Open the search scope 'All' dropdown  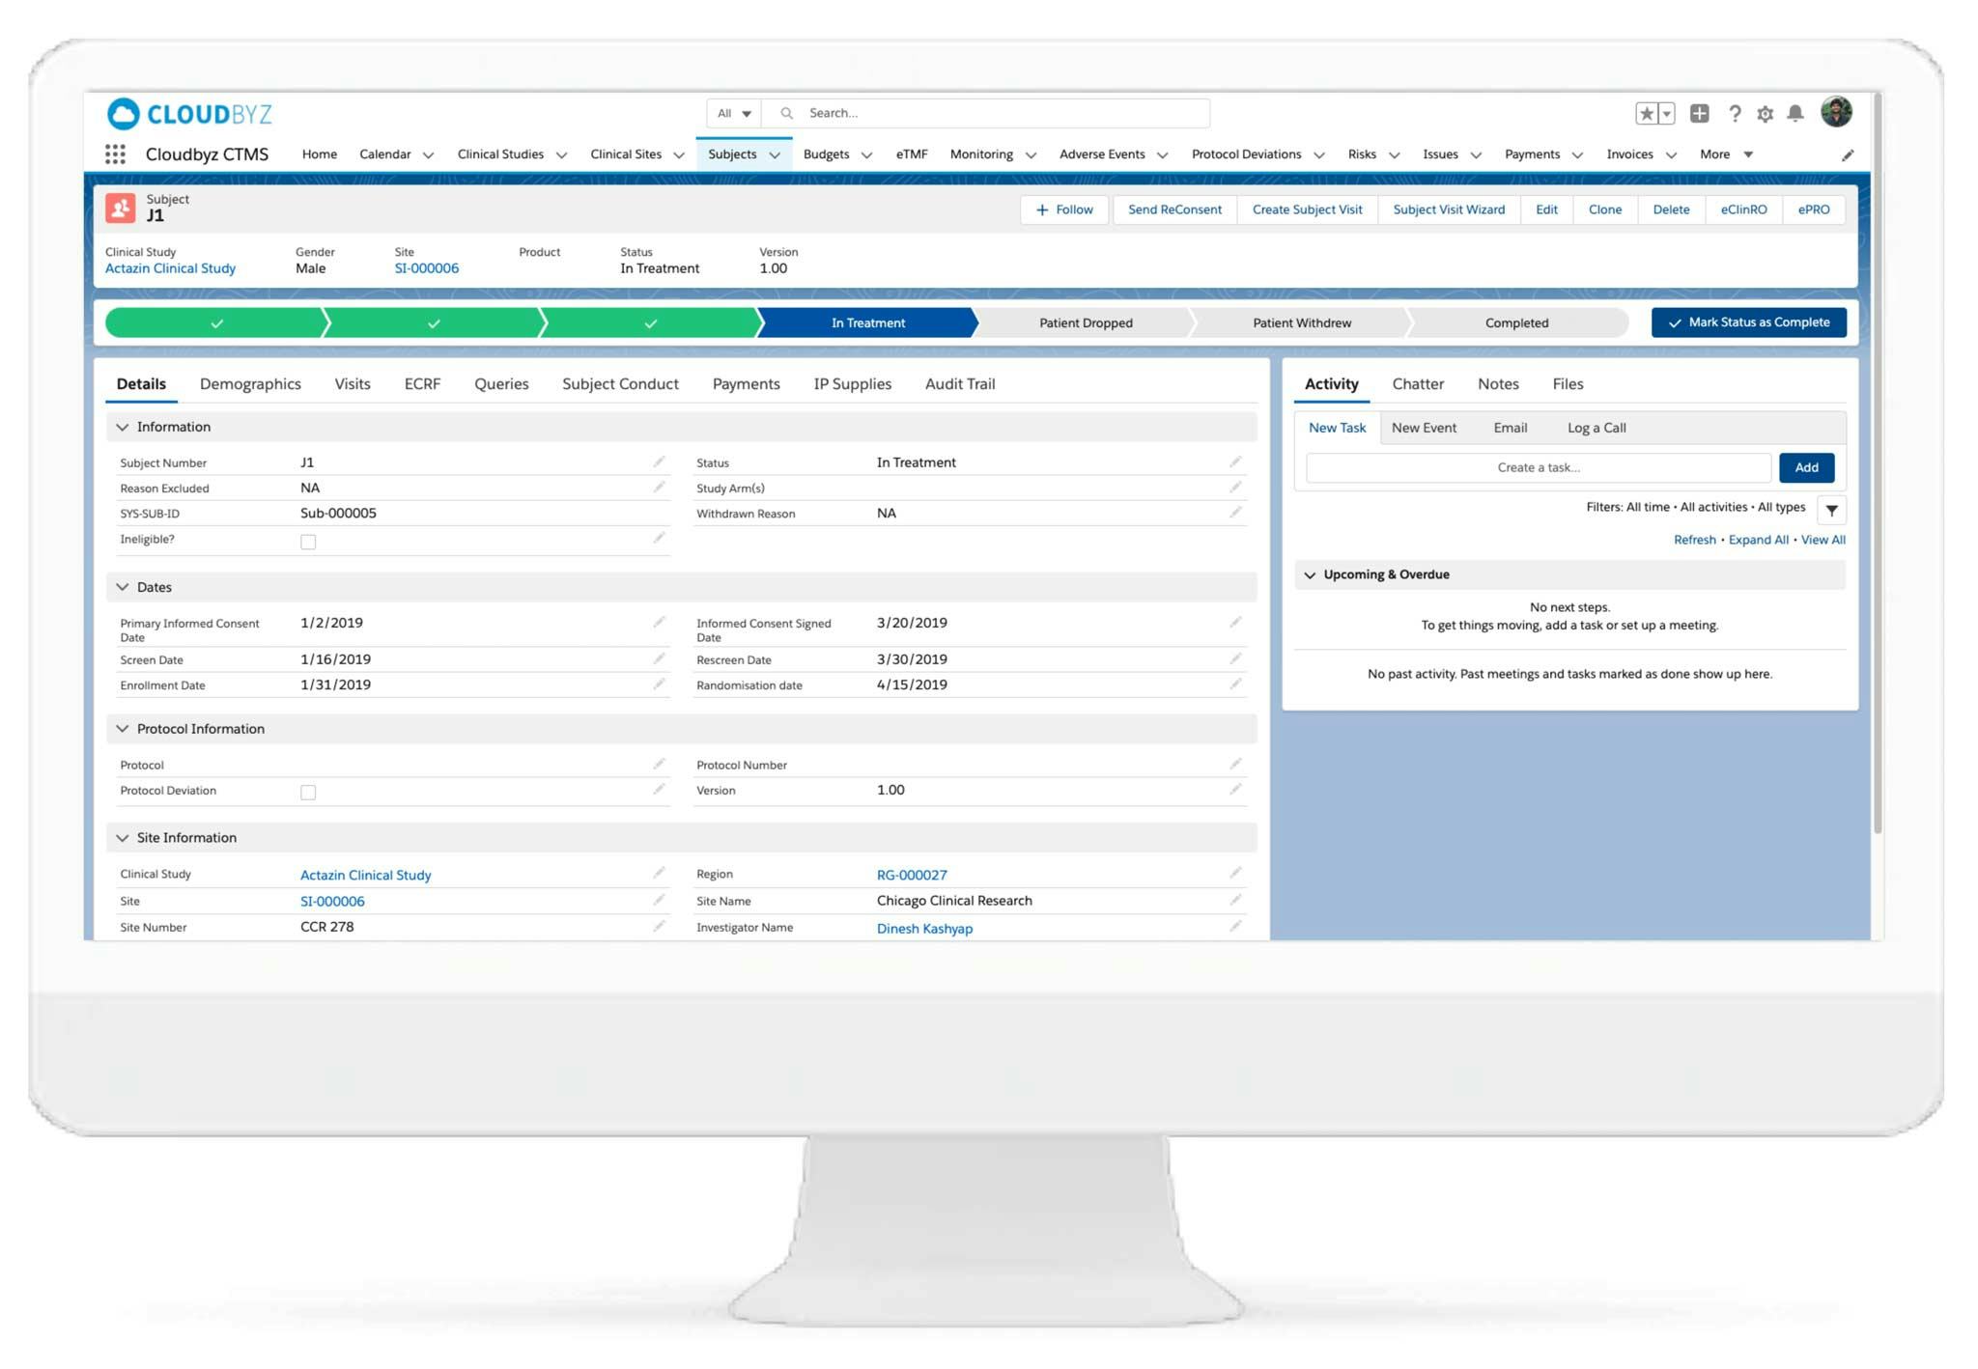733,113
